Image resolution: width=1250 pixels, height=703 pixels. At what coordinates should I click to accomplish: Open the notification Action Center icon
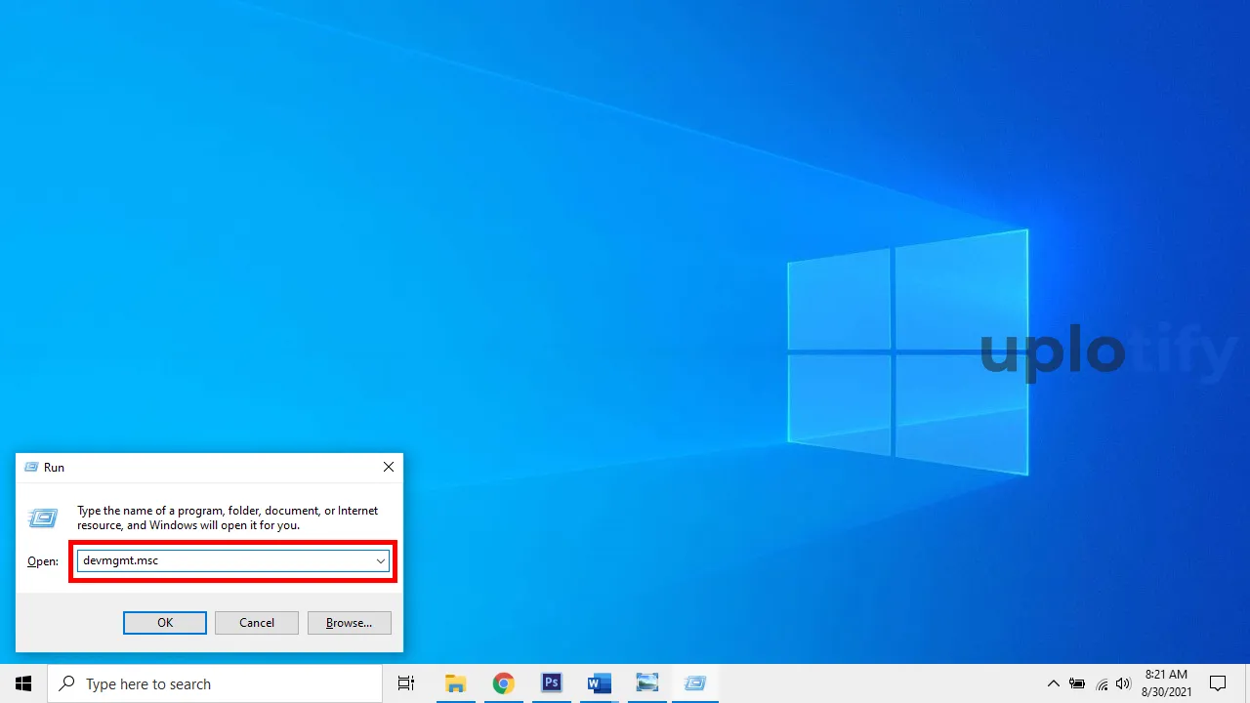(x=1218, y=683)
